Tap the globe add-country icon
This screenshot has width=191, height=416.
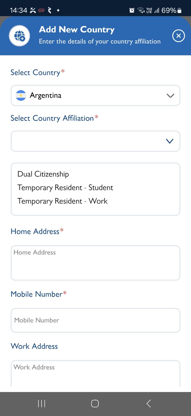pos(19,36)
